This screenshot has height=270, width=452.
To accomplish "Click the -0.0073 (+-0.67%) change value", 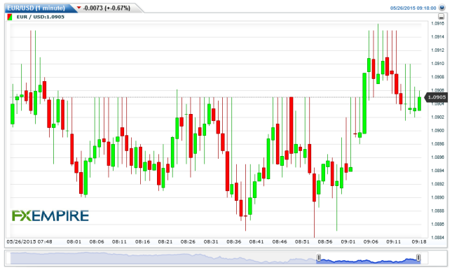I will [x=107, y=8].
